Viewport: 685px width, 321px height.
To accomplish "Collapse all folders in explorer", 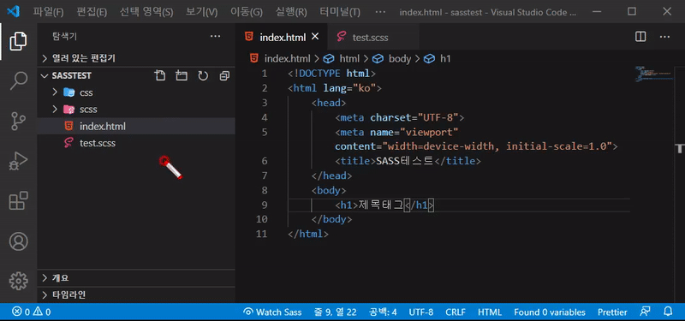I will click(224, 76).
